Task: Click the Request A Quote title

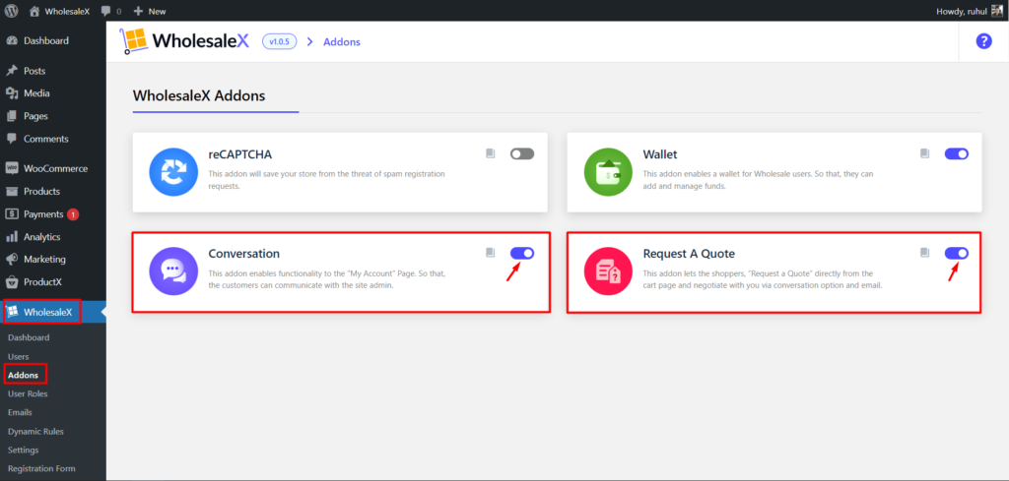Action: 689,254
